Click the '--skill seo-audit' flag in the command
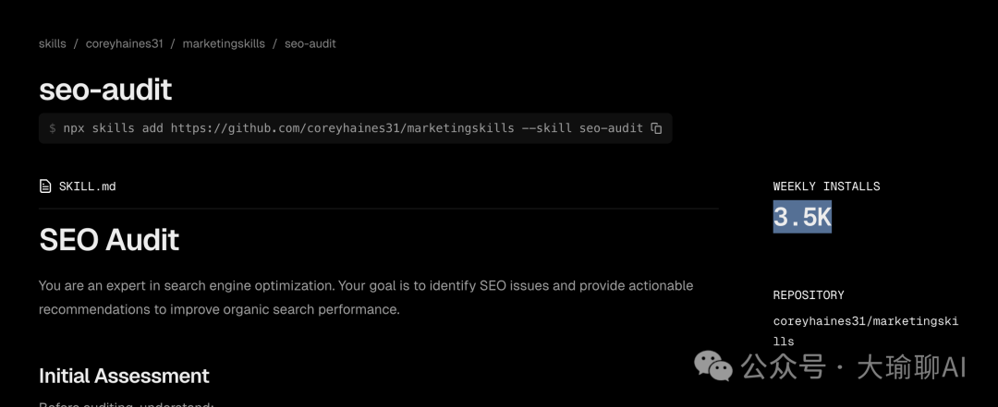This screenshot has width=998, height=407. (582, 128)
